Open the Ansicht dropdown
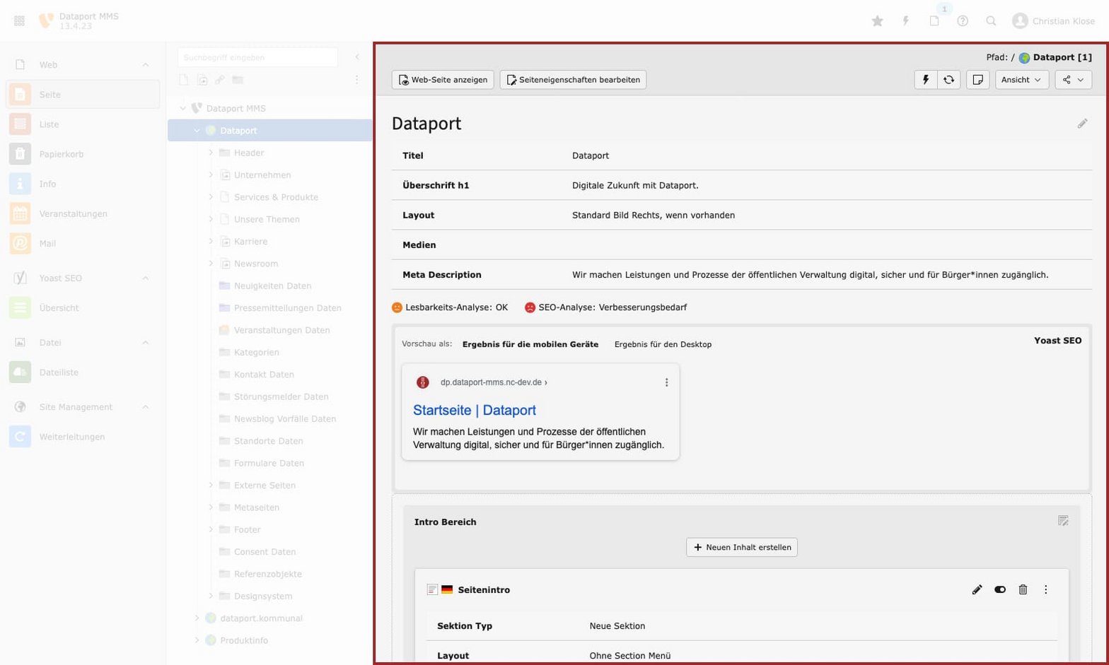 tap(1021, 80)
